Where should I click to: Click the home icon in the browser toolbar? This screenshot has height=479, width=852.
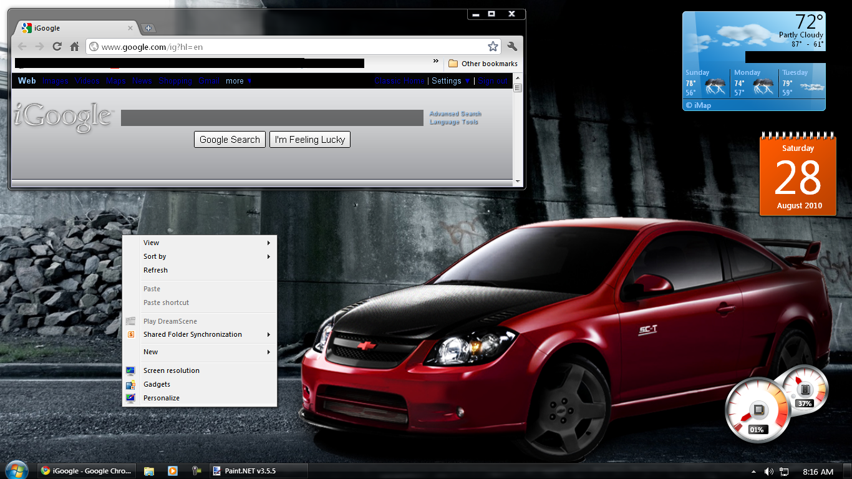[74, 46]
